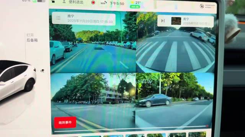Tap the SOS emergency icon
245x137 pixels.
click(x=103, y=3)
